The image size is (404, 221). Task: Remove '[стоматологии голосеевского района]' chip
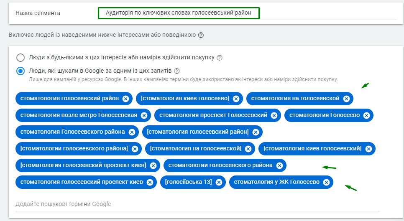click(135, 149)
